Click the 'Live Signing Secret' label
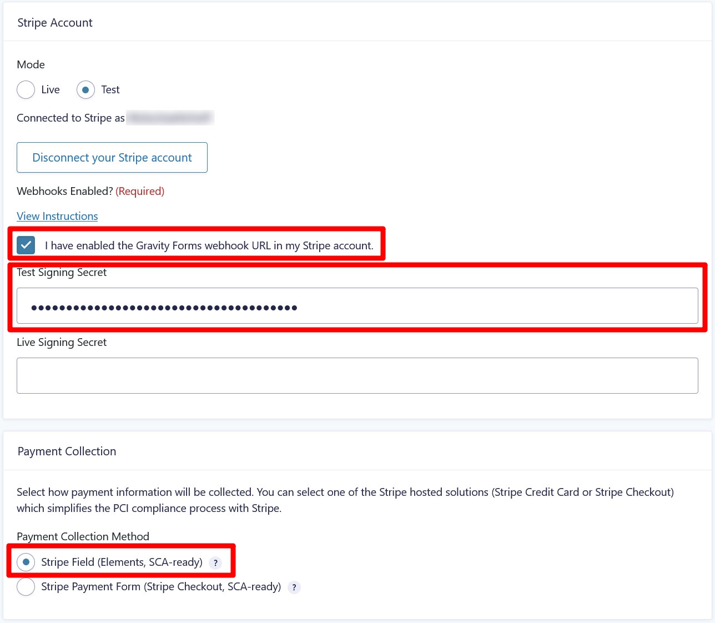Viewport: 715px width, 623px height. (62, 342)
